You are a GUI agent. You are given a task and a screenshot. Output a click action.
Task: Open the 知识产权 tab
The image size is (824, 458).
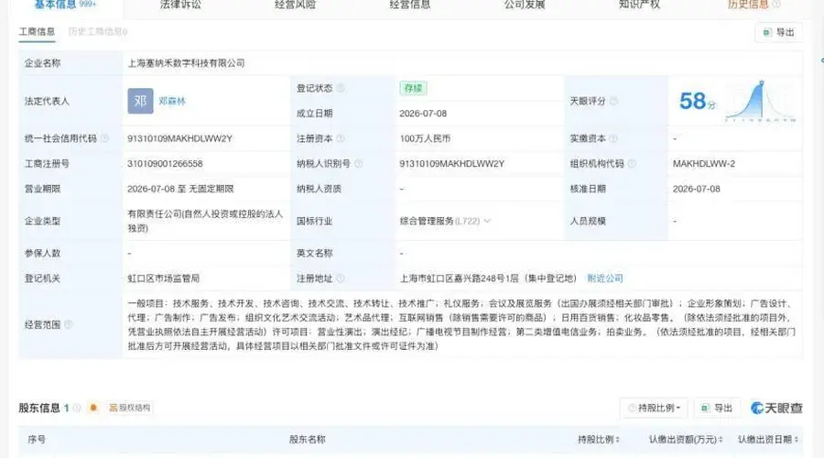tap(639, 5)
